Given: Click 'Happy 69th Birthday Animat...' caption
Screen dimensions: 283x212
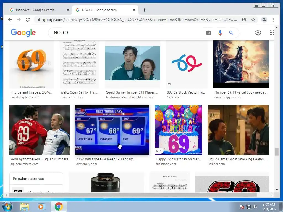Looking at the screenshot, I should [178, 159].
